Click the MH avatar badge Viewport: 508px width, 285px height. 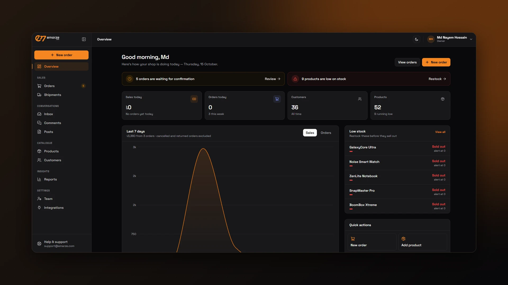tap(431, 39)
